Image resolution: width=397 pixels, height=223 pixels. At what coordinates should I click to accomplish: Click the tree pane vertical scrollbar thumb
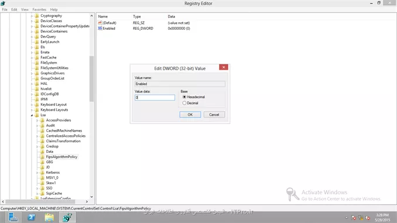coord(92,78)
